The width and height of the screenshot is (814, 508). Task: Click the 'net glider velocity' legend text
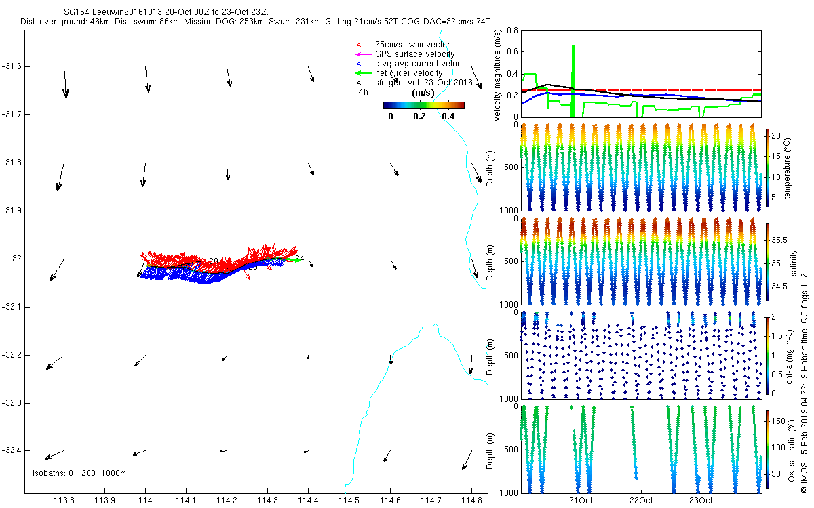coord(409,73)
